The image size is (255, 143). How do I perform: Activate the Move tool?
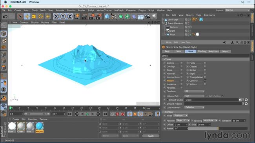click(x=27, y=16)
